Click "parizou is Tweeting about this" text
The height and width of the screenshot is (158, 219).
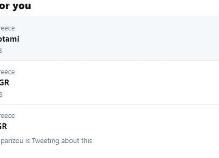pyautogui.click(x=46, y=141)
